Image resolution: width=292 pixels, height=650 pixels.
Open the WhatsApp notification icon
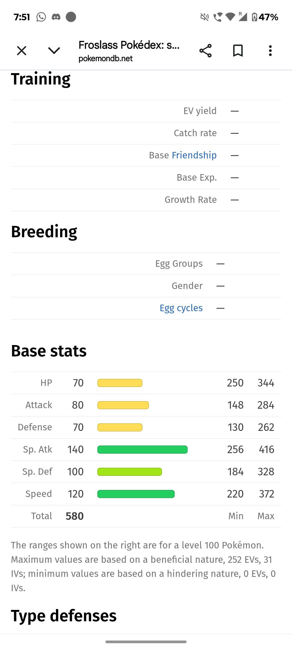41,17
